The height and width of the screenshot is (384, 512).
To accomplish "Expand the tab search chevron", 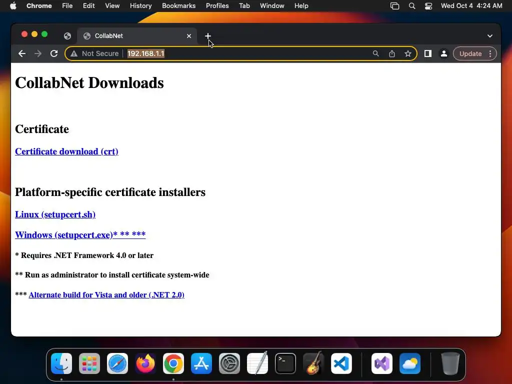I will [490, 36].
